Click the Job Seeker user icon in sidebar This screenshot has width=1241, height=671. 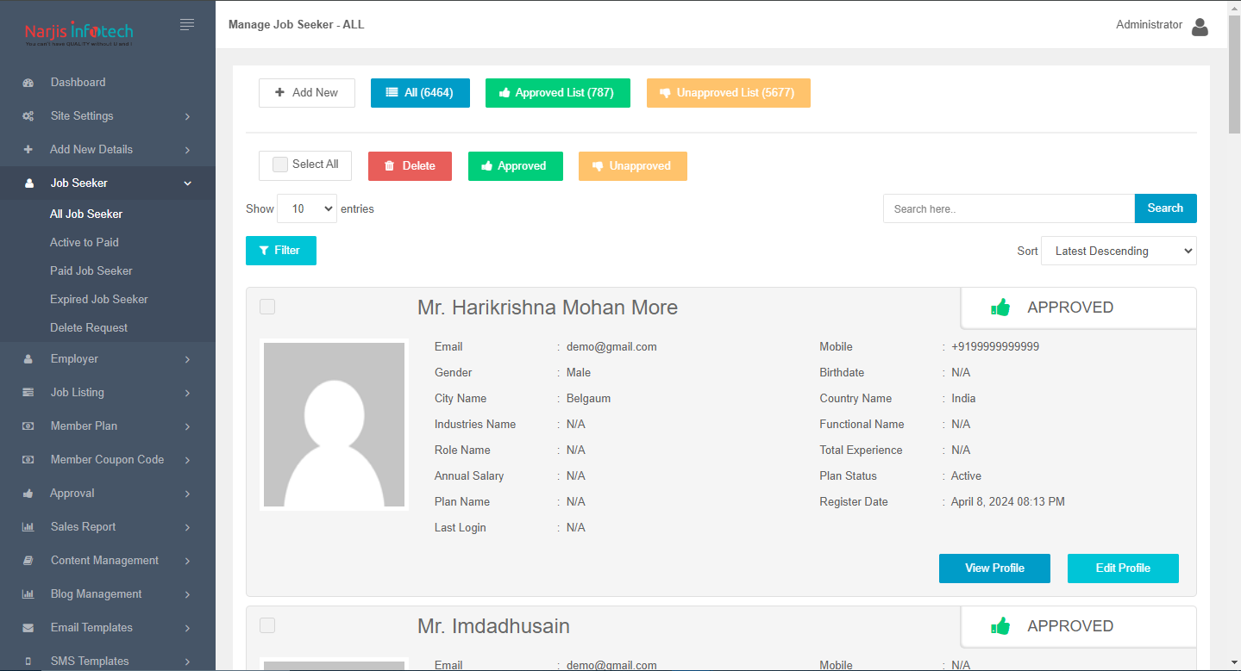pyautogui.click(x=29, y=183)
